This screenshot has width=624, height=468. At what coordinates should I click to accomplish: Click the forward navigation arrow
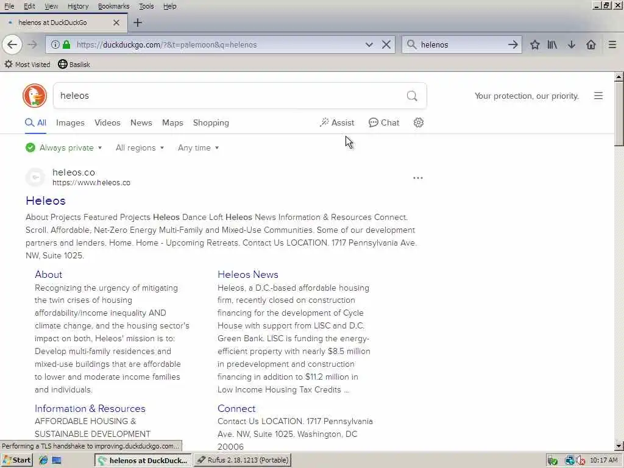click(32, 44)
